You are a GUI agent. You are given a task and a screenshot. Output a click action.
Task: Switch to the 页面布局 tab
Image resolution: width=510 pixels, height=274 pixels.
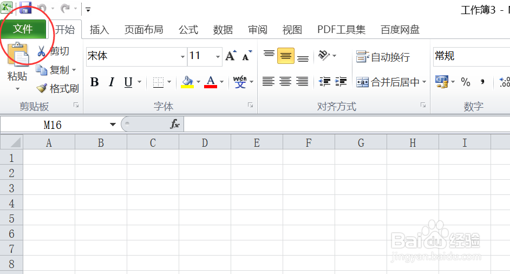pos(144,30)
